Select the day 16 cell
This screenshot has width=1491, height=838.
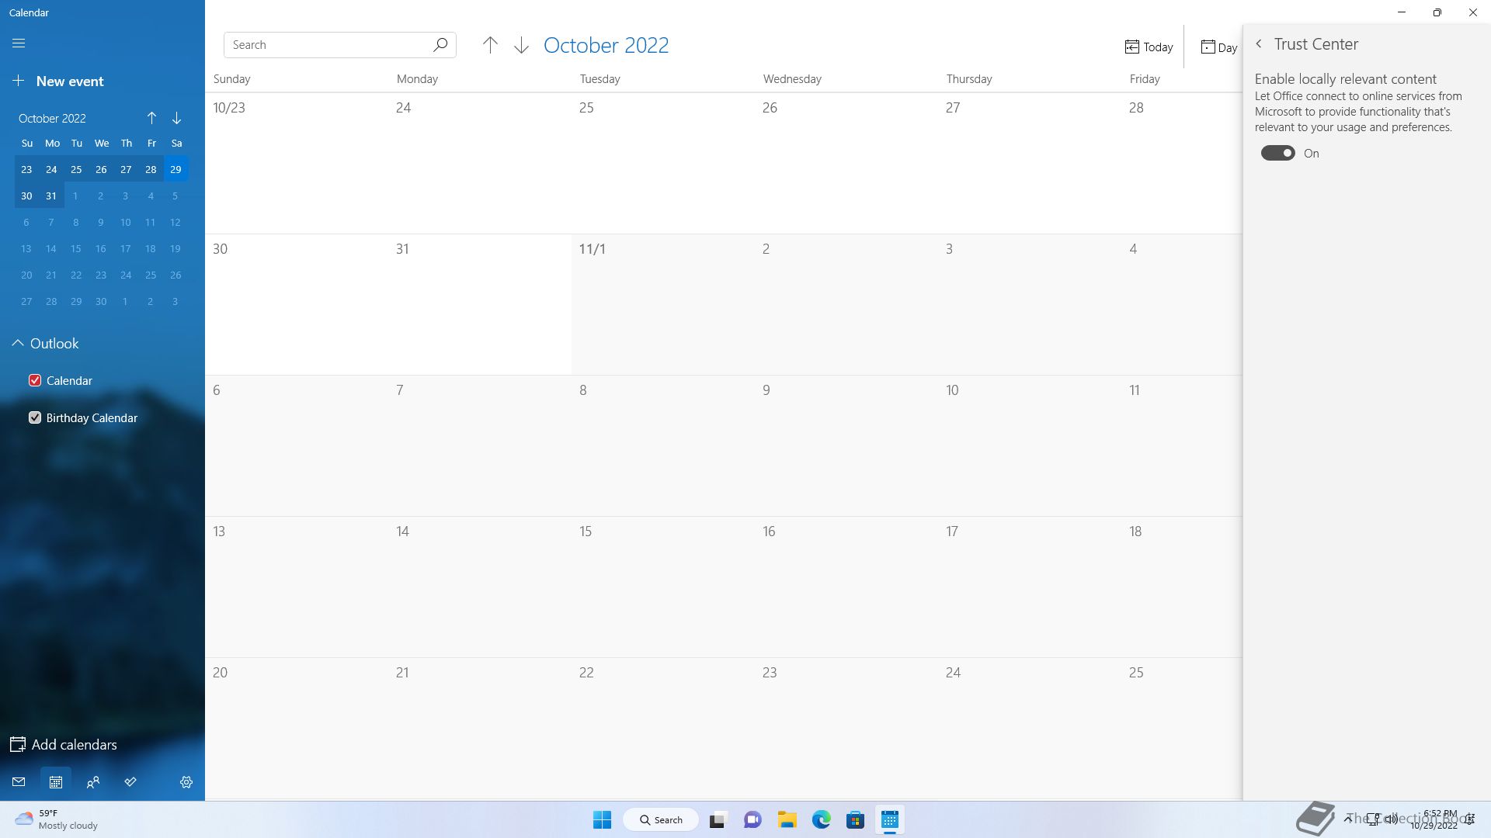(x=846, y=587)
